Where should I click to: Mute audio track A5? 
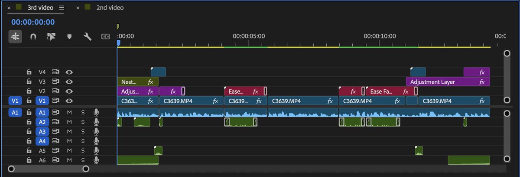point(69,151)
